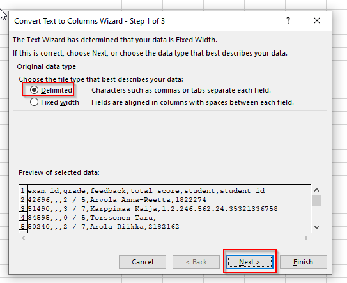Screen dimensions: 347x283
Task: Click the Torssonen Taru preview row
Action: click(x=92, y=218)
